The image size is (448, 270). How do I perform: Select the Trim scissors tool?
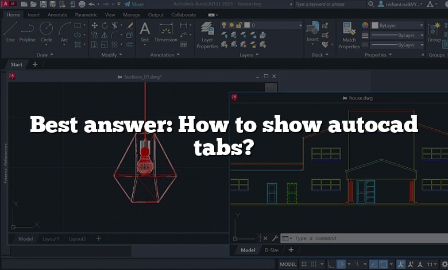114,25
